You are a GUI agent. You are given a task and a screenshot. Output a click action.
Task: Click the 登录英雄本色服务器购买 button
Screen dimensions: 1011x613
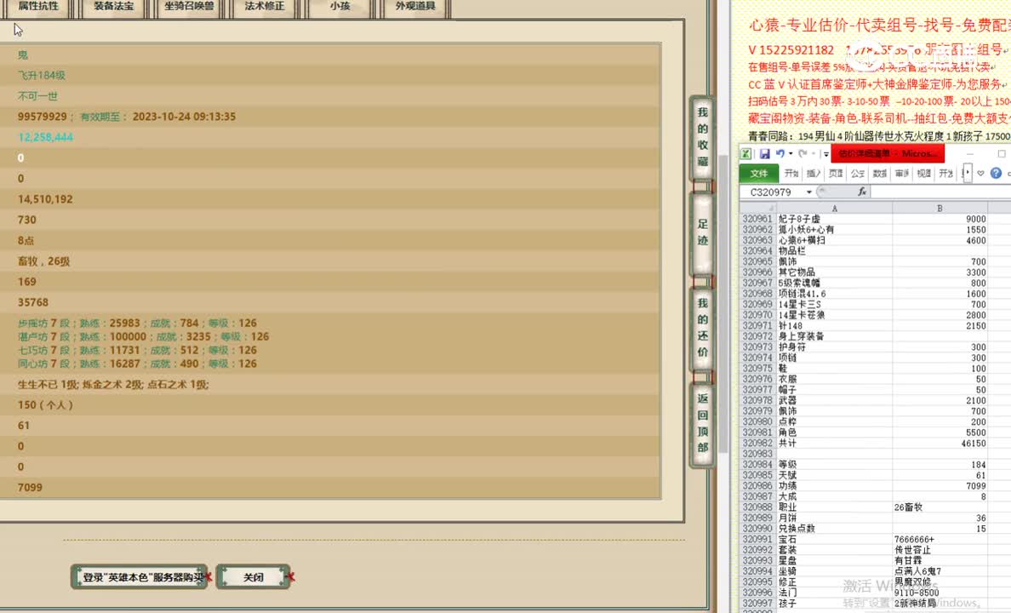[139, 576]
